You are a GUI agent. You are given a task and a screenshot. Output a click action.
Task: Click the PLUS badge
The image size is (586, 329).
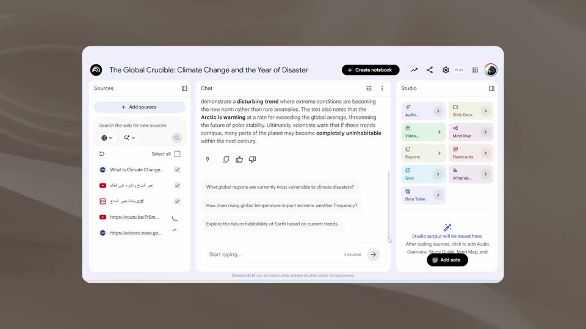[x=459, y=69]
